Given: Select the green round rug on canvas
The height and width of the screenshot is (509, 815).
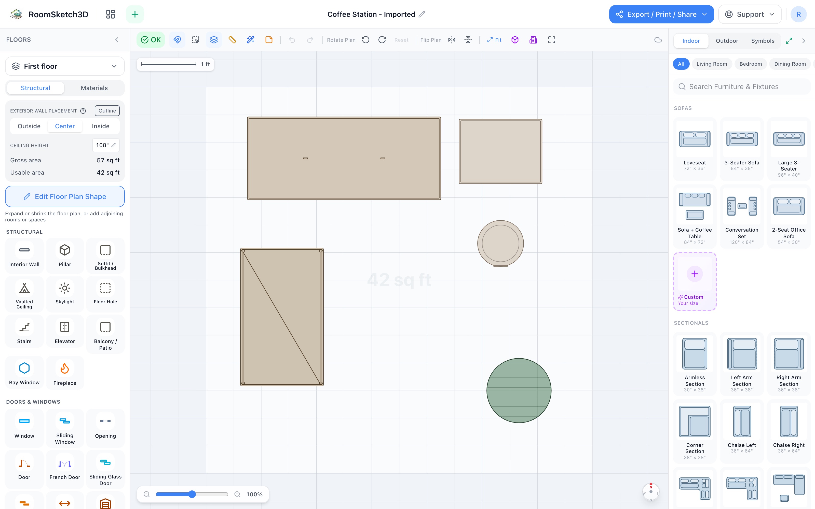Looking at the screenshot, I should click(x=519, y=390).
